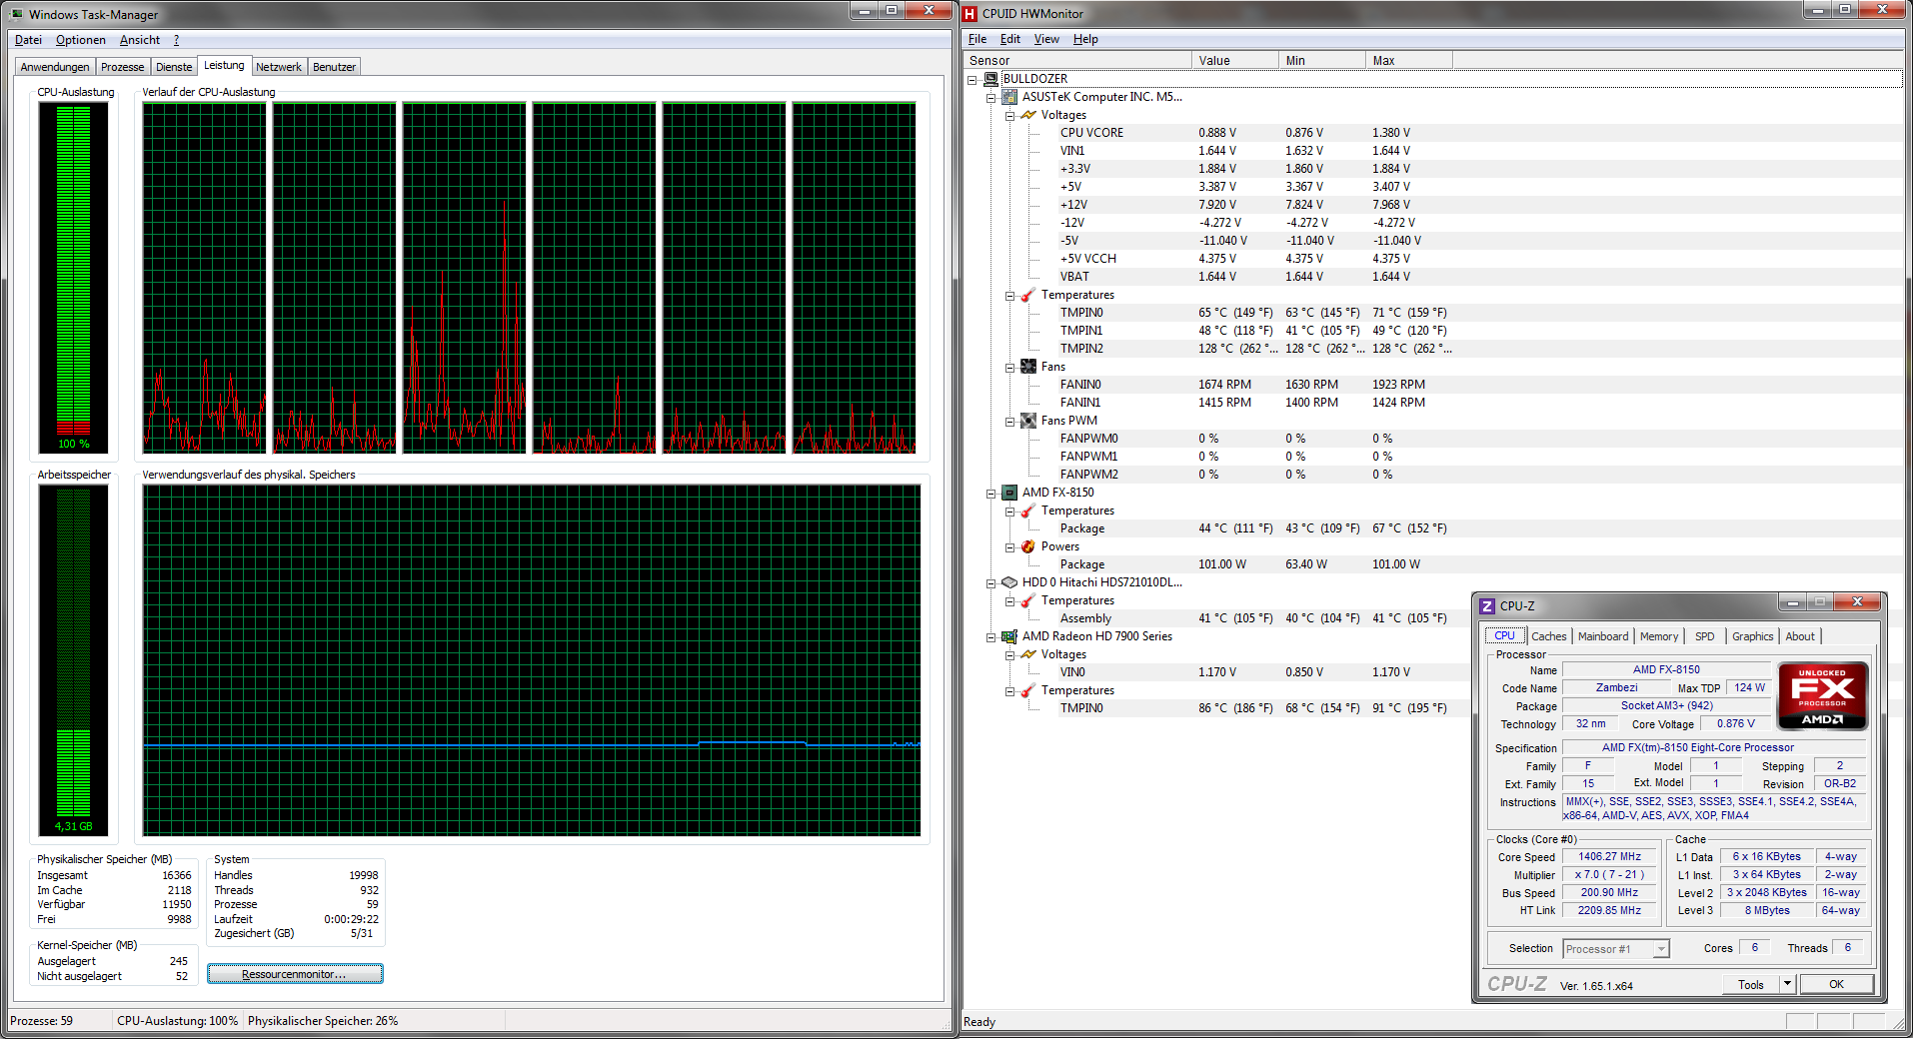Click the fan icon beside Fans
1919x1039 pixels.
(x=1028, y=367)
